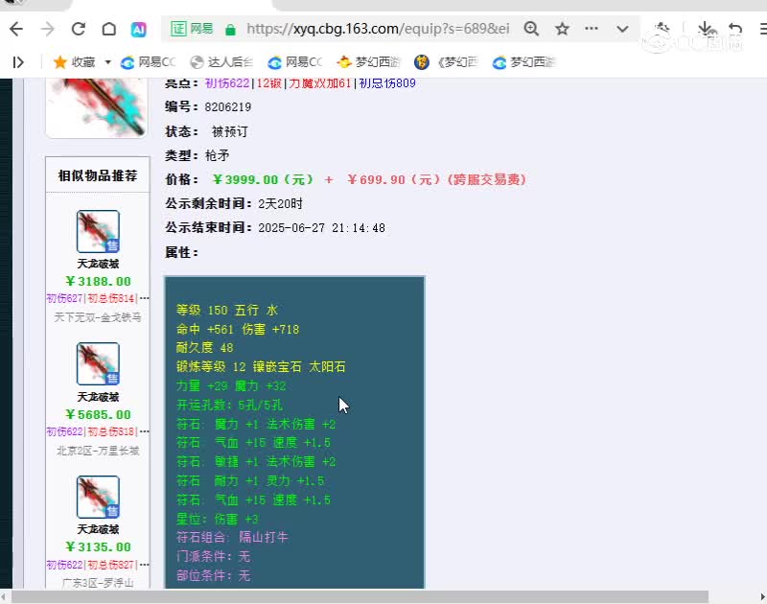
Task: Open the last 梦幻西游 bookmark
Action: click(523, 62)
